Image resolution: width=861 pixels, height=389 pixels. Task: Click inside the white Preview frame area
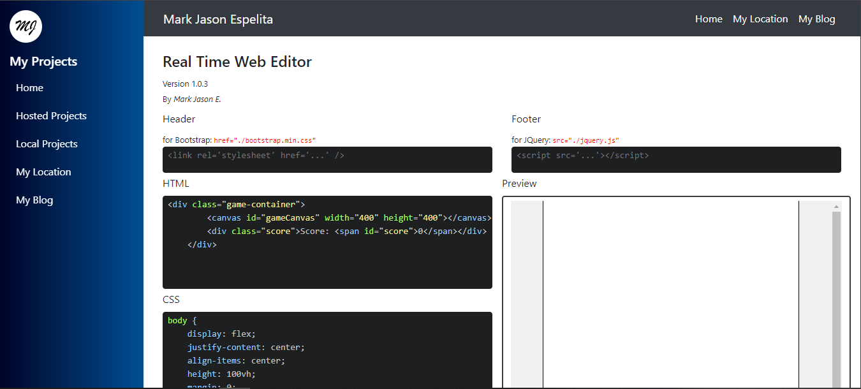[670, 293]
